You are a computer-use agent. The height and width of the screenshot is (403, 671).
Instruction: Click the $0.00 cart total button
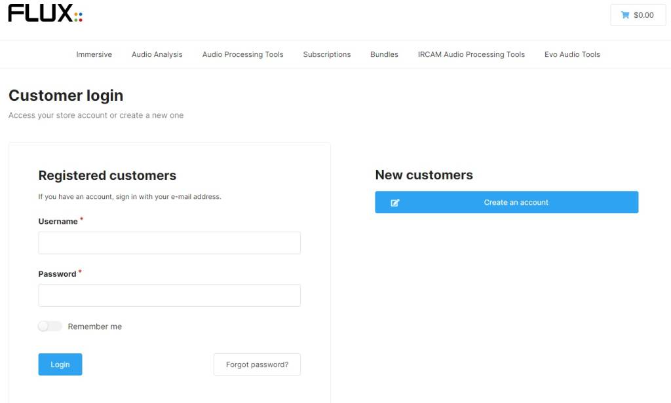(x=638, y=14)
